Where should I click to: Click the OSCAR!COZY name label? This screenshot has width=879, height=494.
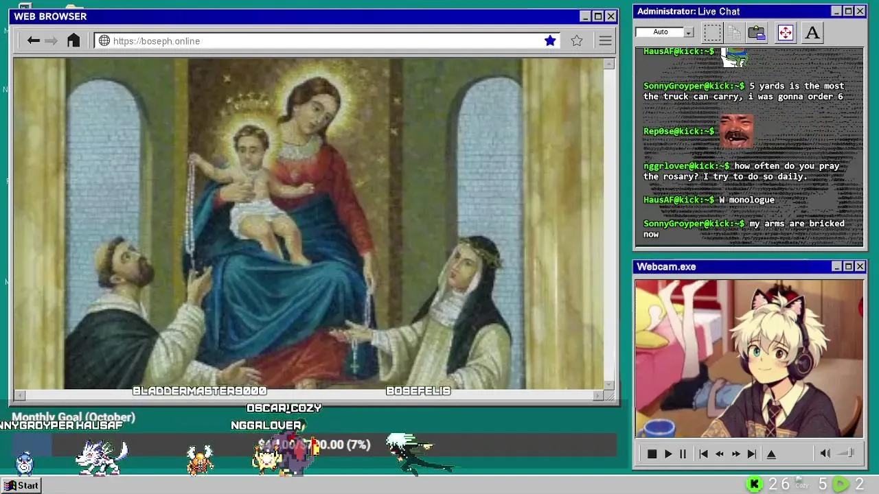pyautogui.click(x=284, y=408)
